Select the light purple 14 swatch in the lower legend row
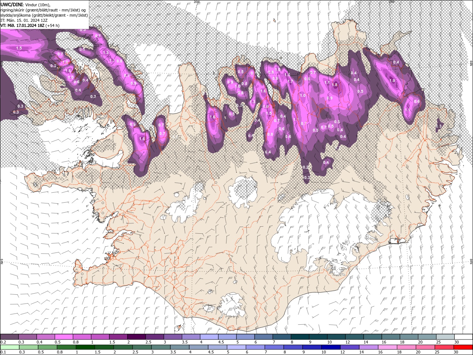Image resolution: width=473 pixels, height=355 pixels. [369, 347]
